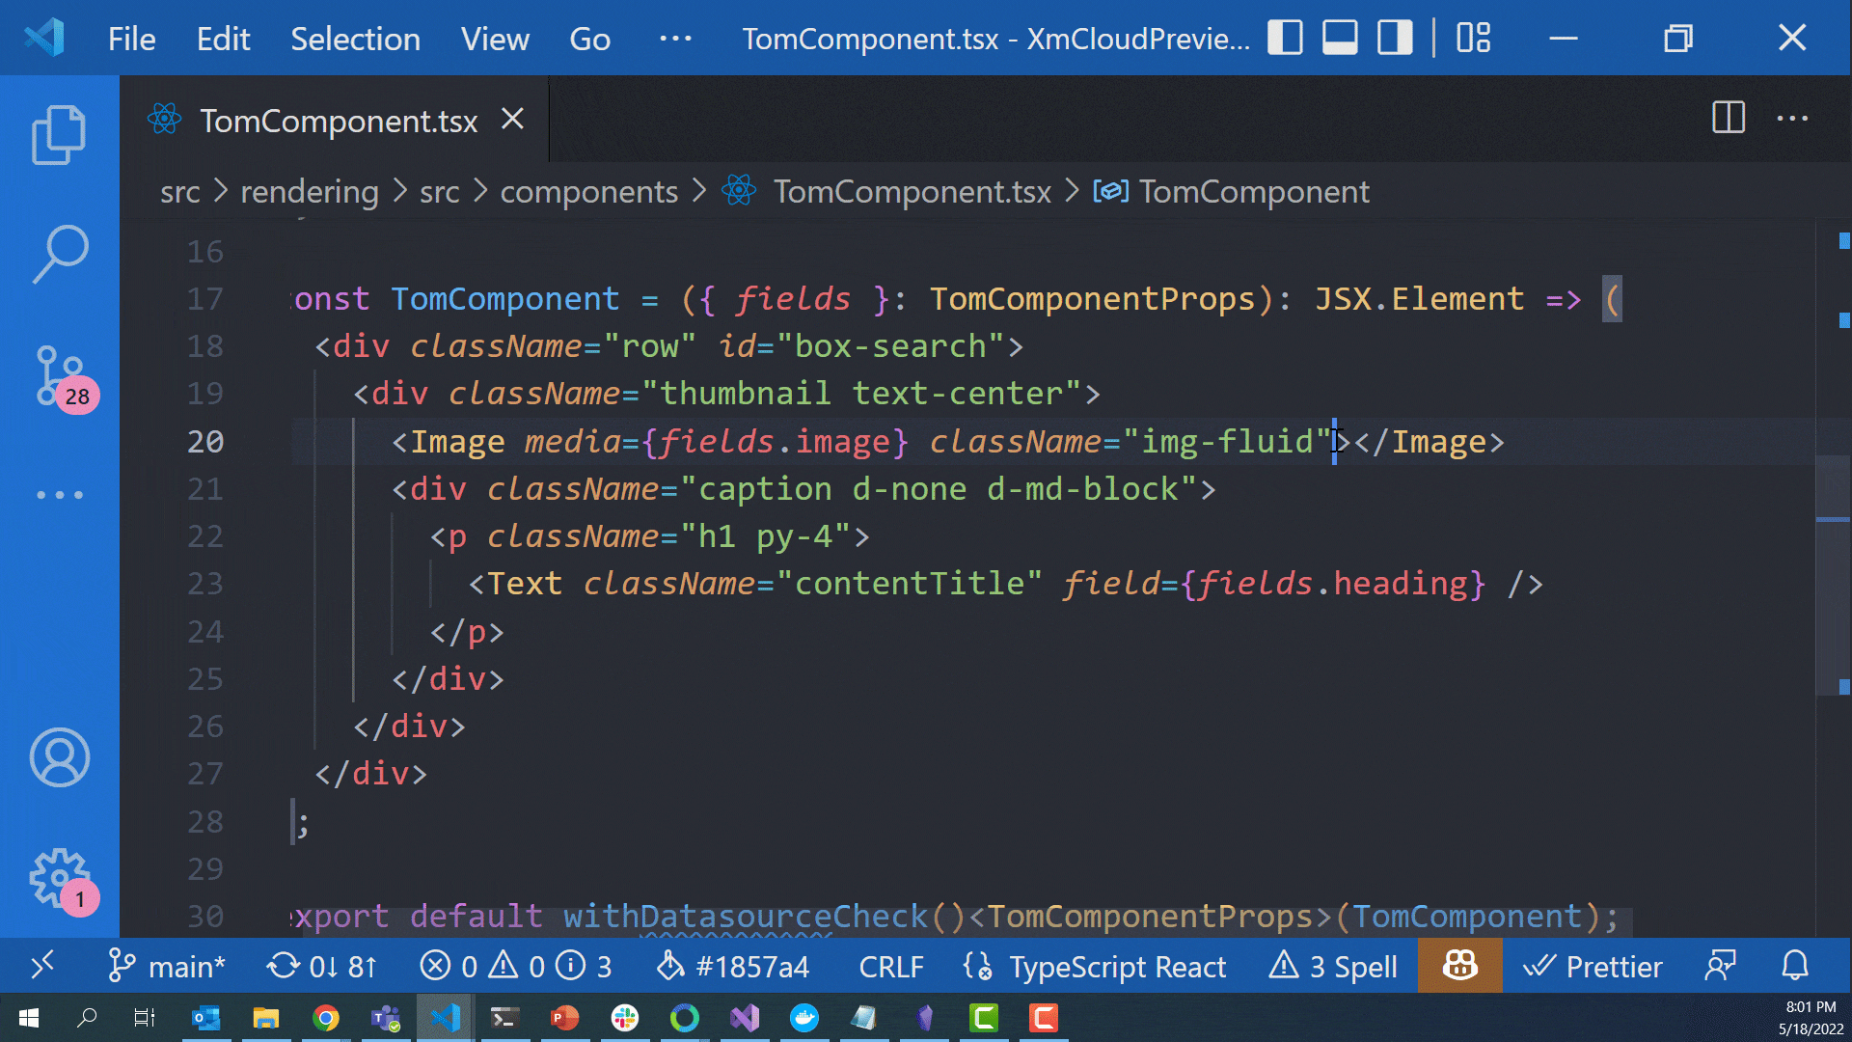Split the editor using the split icon

[x=1728, y=118]
